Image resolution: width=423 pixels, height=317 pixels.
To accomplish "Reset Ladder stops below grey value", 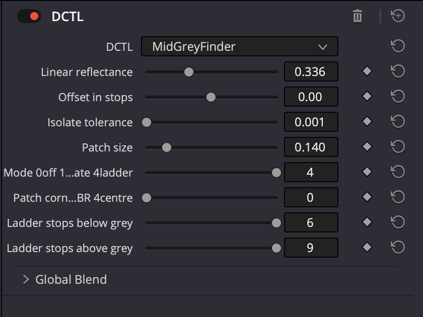I will point(398,222).
